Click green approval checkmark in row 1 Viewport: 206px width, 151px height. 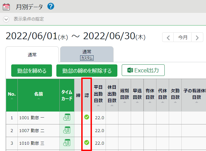pos(86,117)
